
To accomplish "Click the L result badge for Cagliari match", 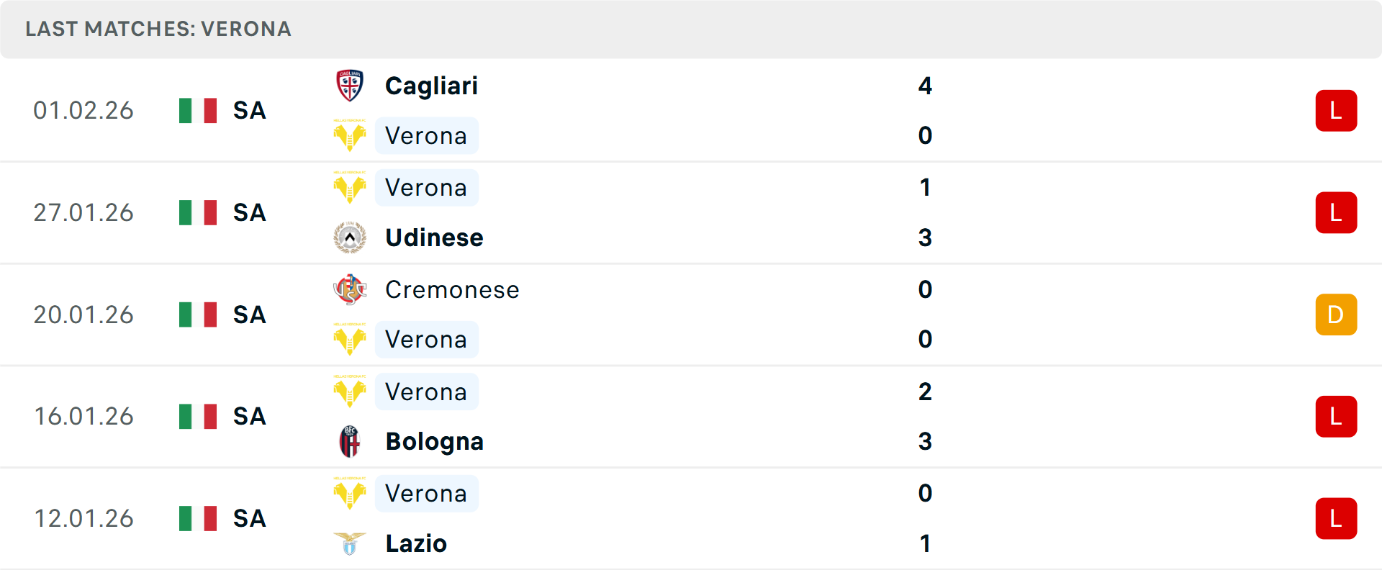I will pyautogui.click(x=1336, y=111).
